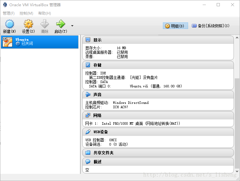
Task: Switch to Snapshots (备份[系统快照]) view
Action: pos(210,26)
